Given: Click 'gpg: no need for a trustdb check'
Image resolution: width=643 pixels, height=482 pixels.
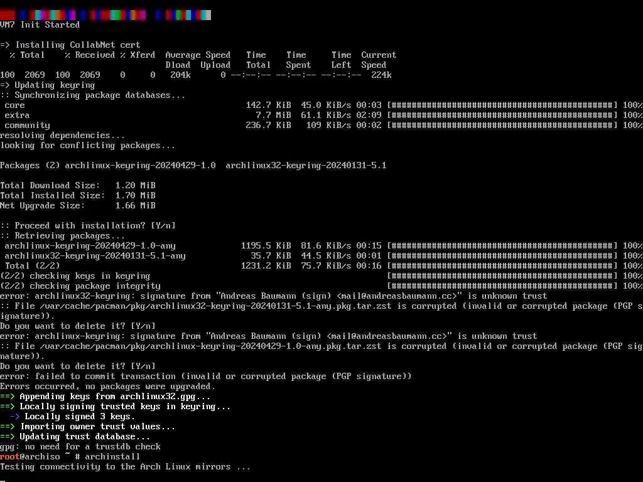Looking at the screenshot, I should pos(80,447).
